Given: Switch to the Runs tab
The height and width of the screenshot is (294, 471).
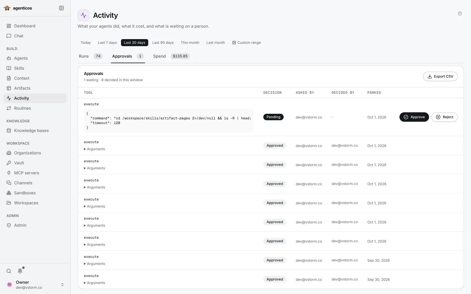Looking at the screenshot, I should point(91,56).
